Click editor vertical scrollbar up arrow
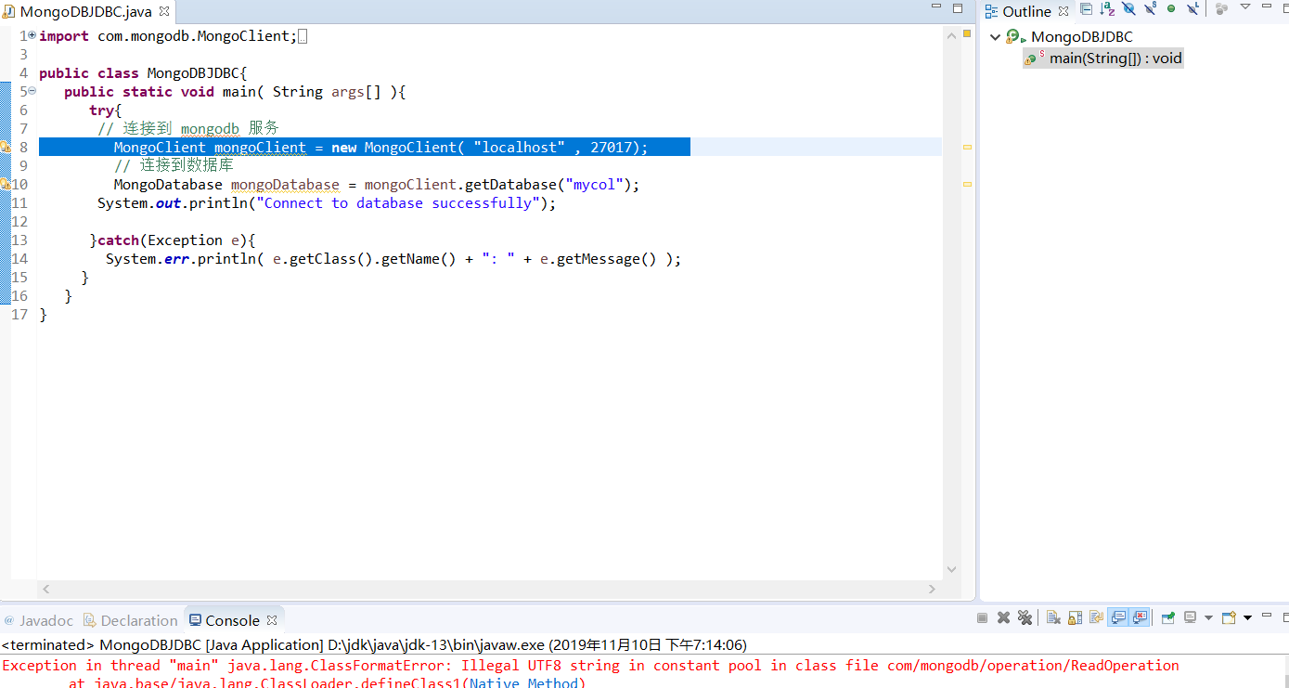 pos(951,34)
